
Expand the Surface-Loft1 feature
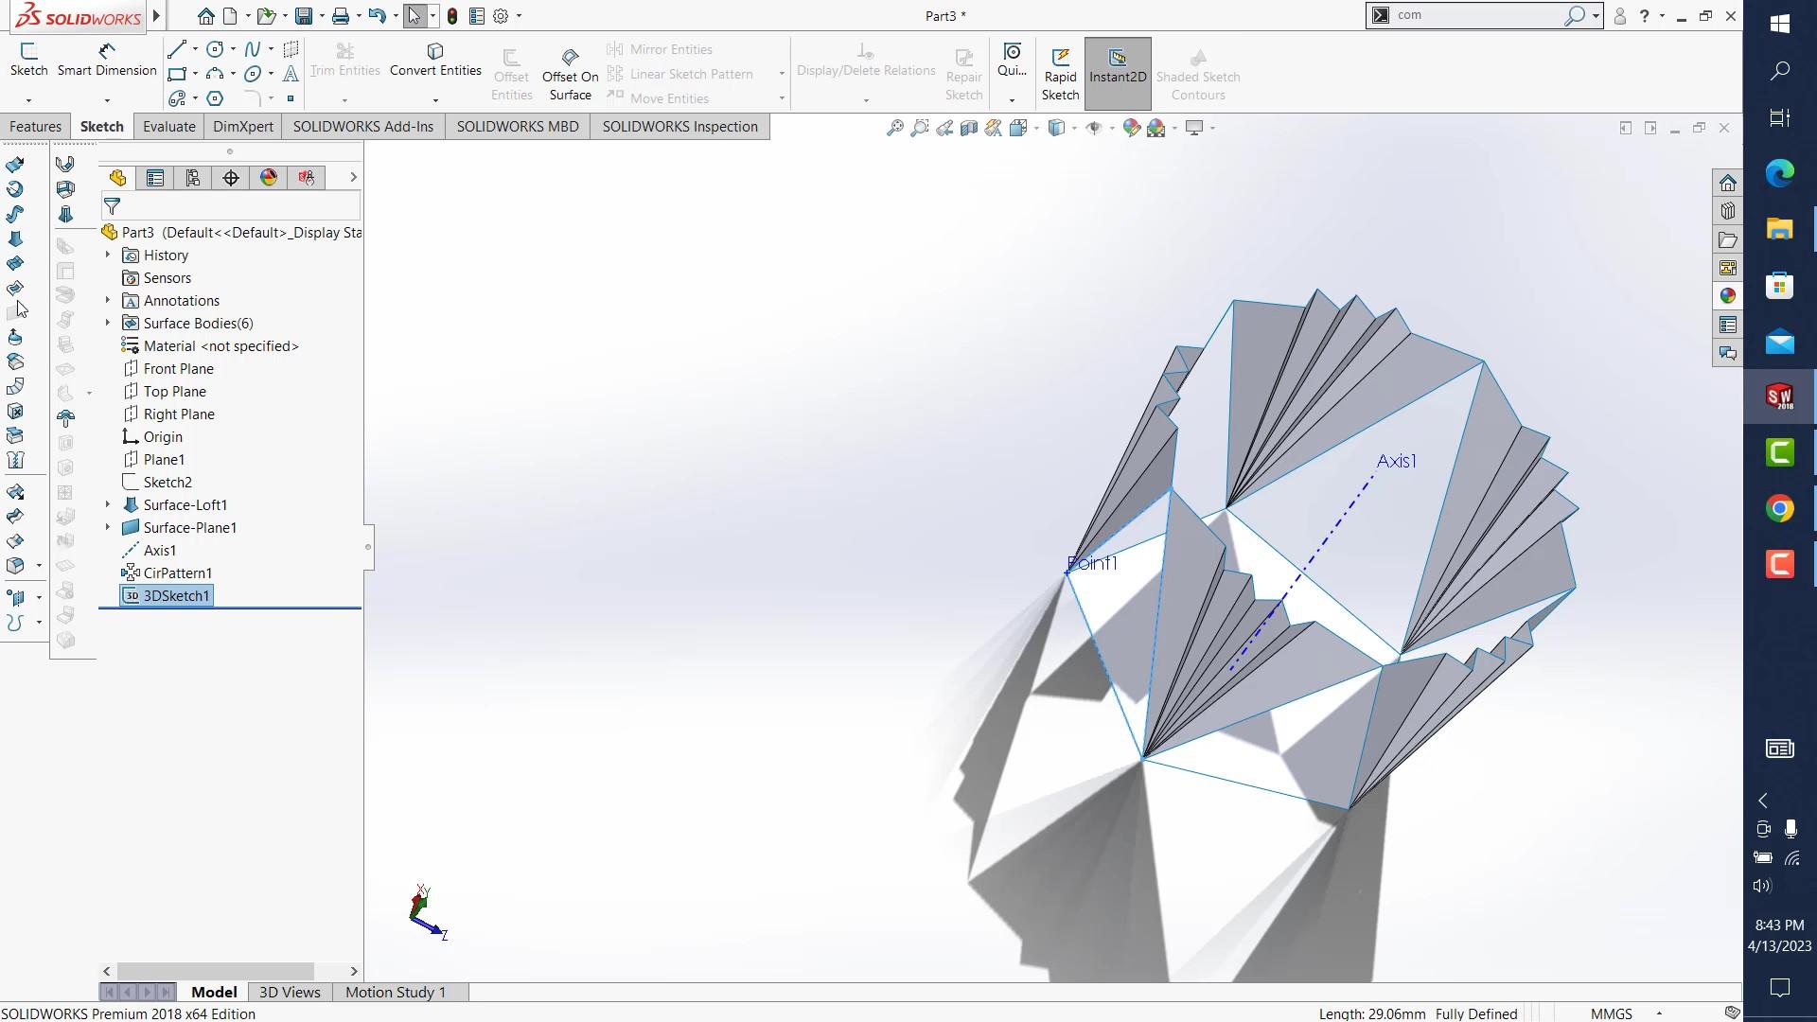(x=107, y=504)
